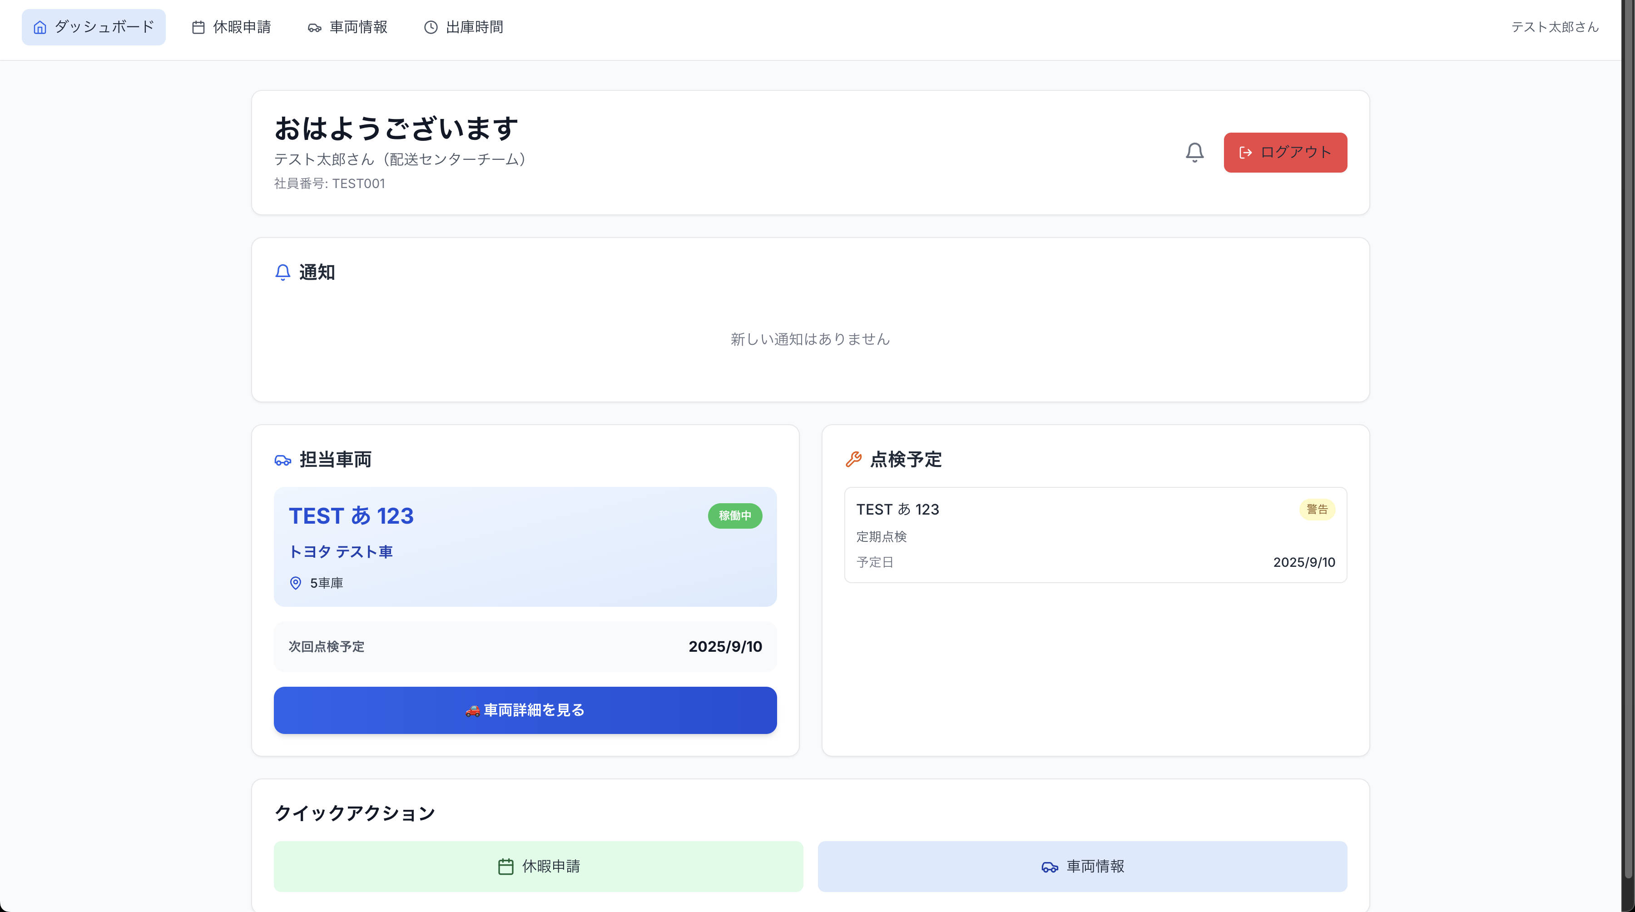
Task: Click the 社員番号: TEST001 text
Action: [329, 183]
